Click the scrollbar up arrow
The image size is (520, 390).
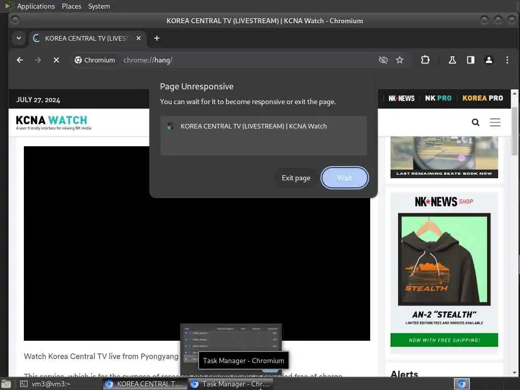pyautogui.click(x=514, y=93)
